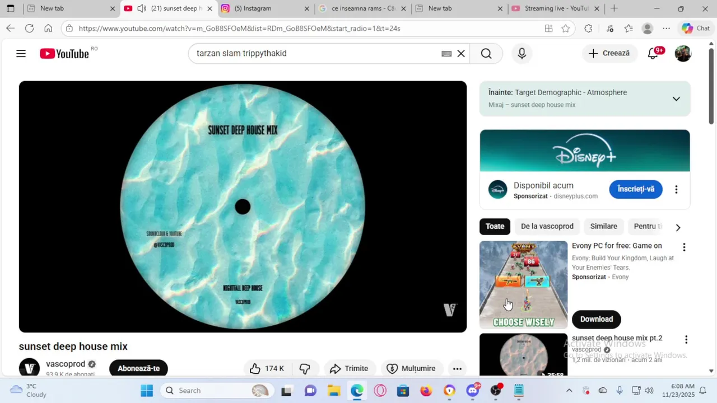The height and width of the screenshot is (403, 717).
Task: Add this page to favorites
Action: point(566,29)
